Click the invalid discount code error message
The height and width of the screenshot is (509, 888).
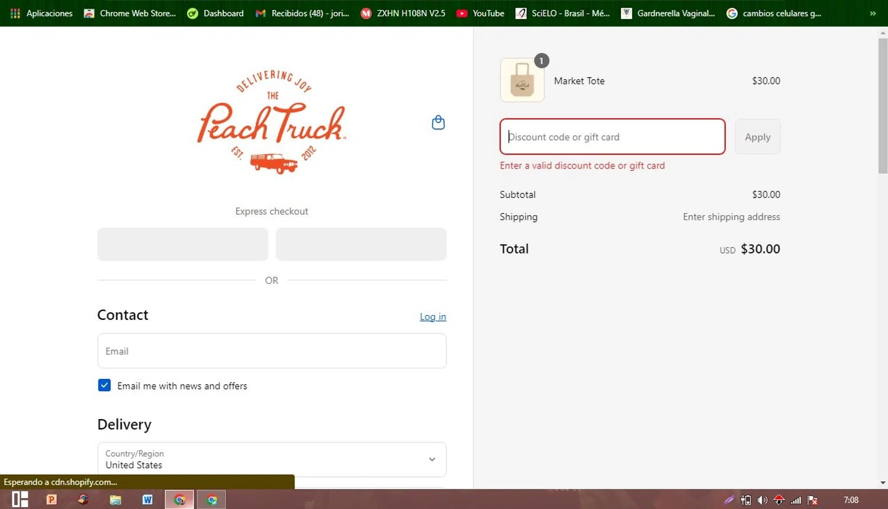(582, 166)
